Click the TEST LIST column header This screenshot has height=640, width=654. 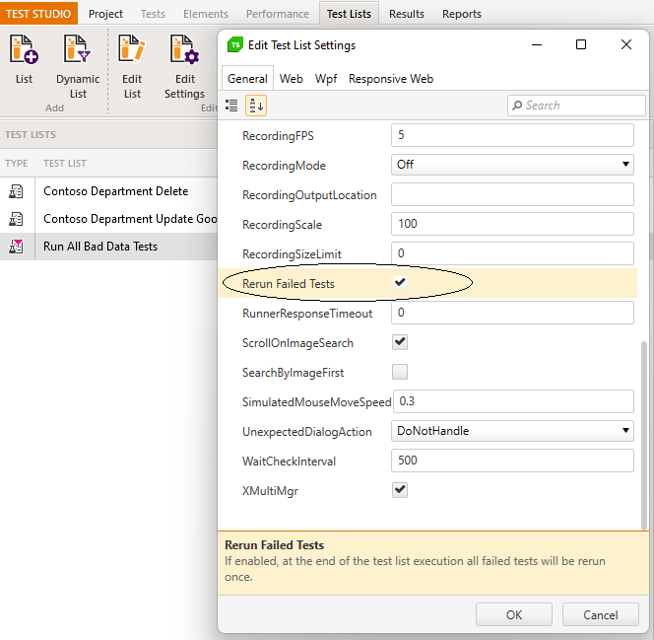(x=65, y=164)
